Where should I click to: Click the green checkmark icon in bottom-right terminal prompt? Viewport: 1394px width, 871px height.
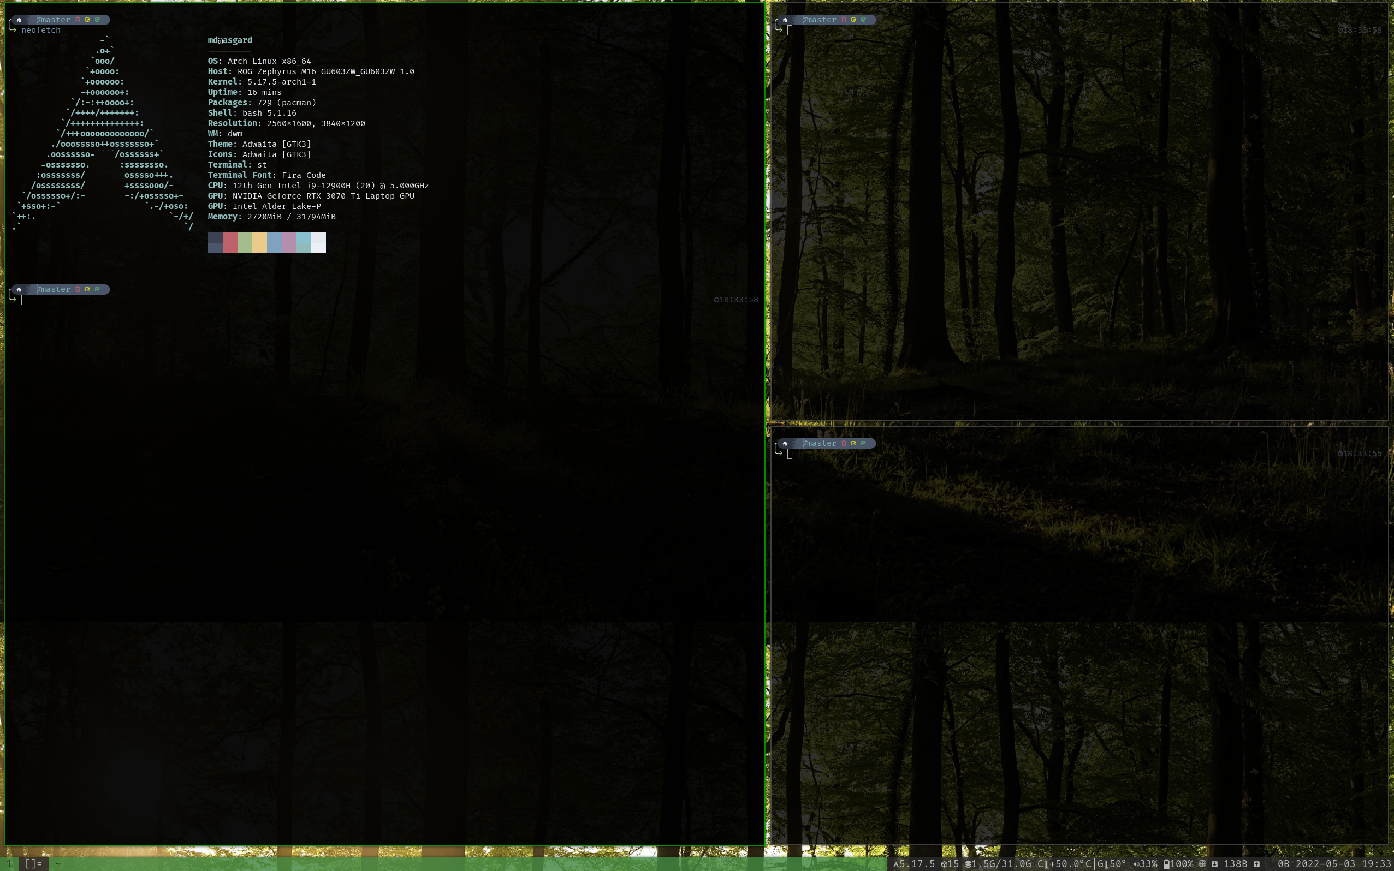click(863, 443)
